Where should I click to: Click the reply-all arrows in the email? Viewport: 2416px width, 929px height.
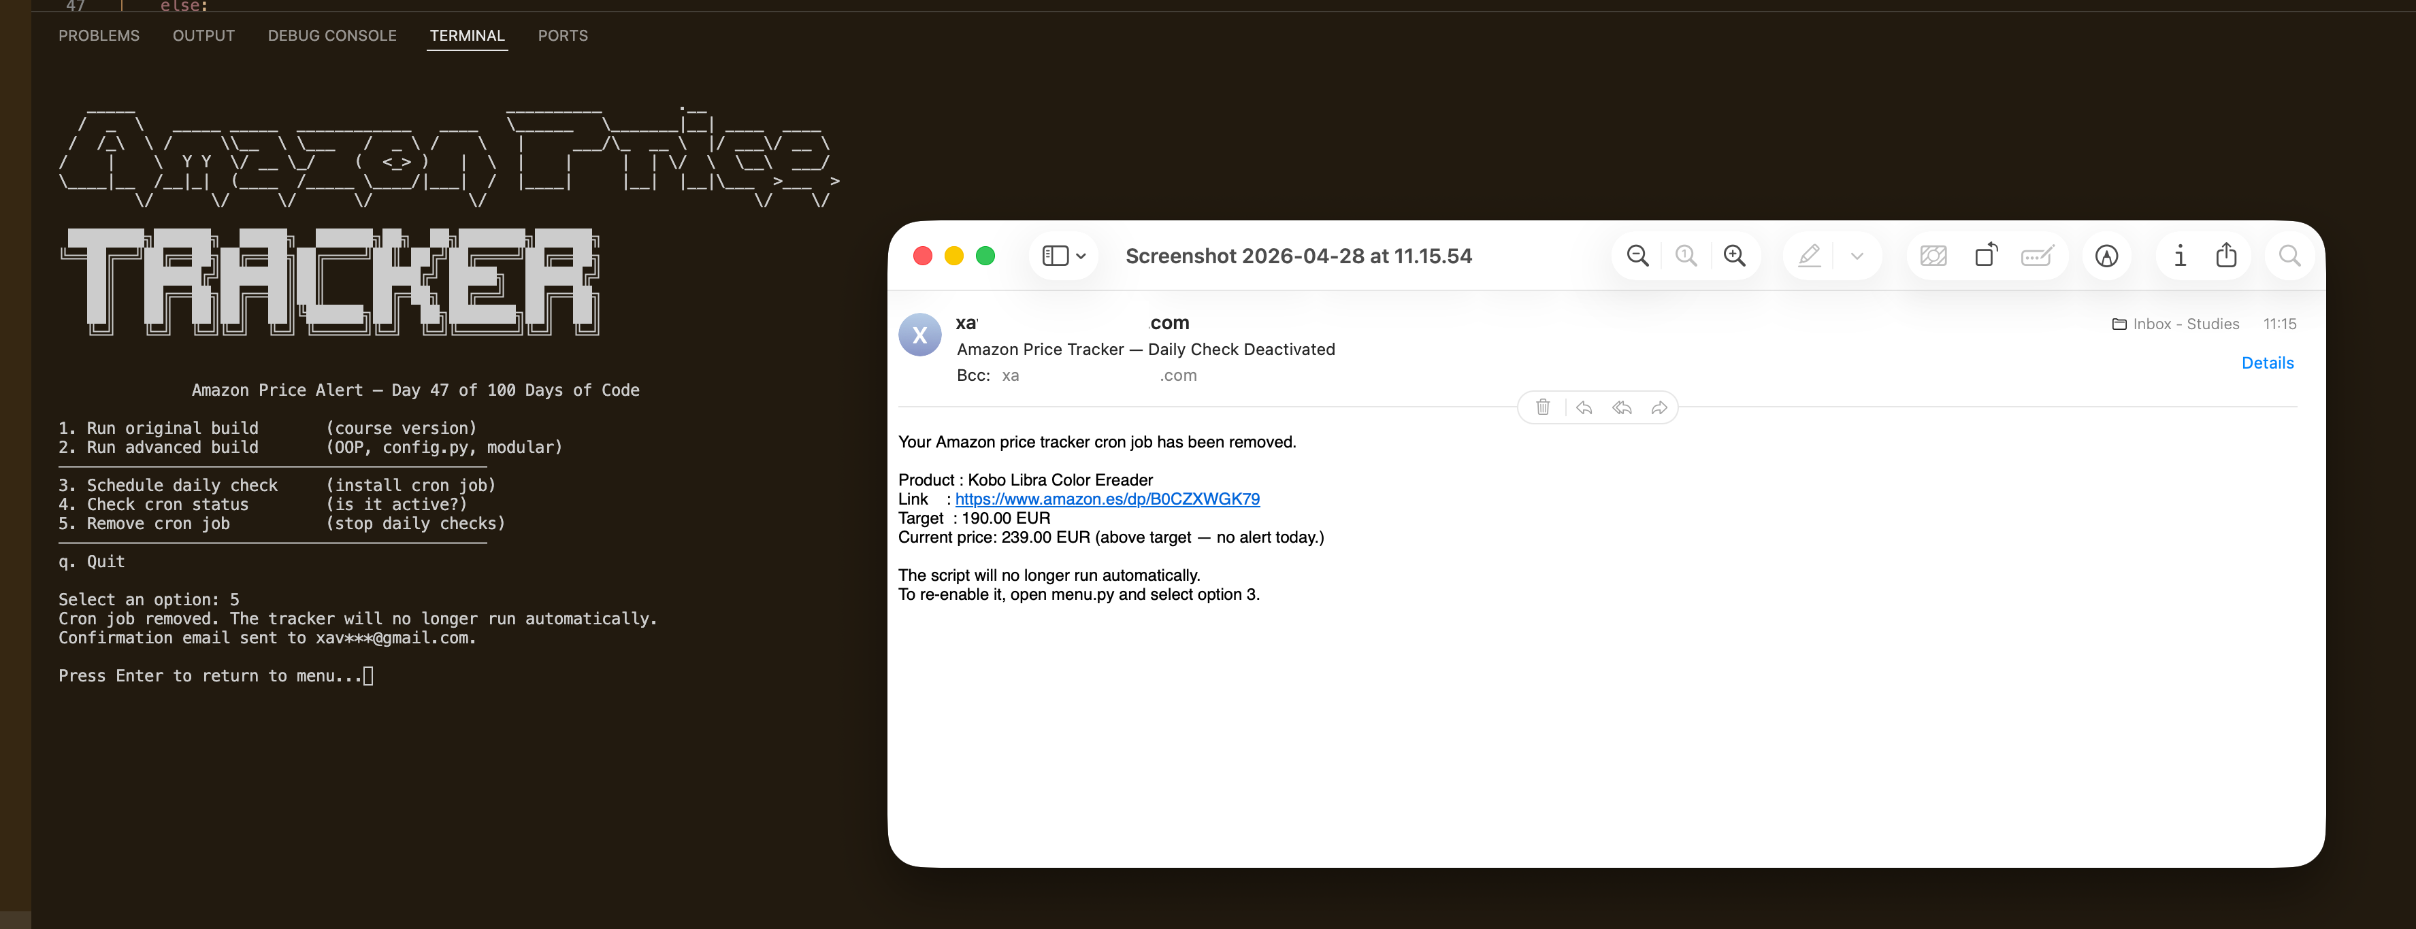click(x=1622, y=407)
